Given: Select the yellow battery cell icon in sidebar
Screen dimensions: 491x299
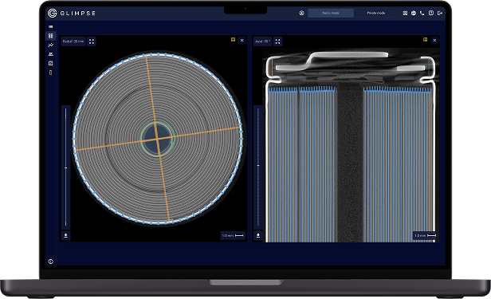Looking at the screenshot, I should pos(51,73).
